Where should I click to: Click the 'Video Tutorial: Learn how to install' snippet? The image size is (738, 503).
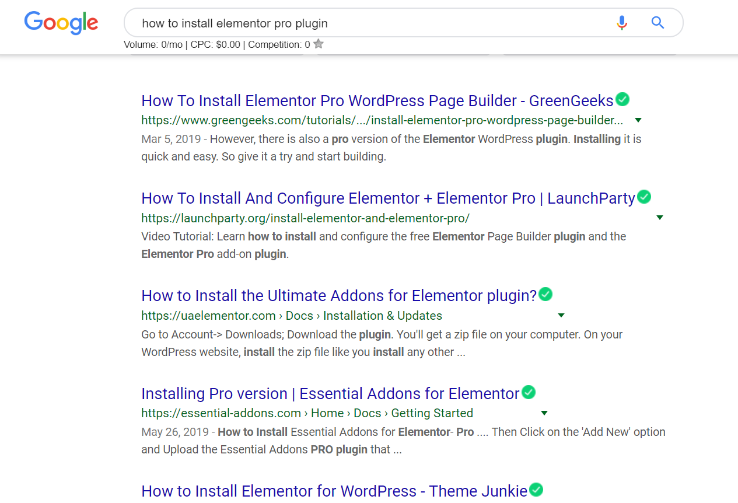383,245
